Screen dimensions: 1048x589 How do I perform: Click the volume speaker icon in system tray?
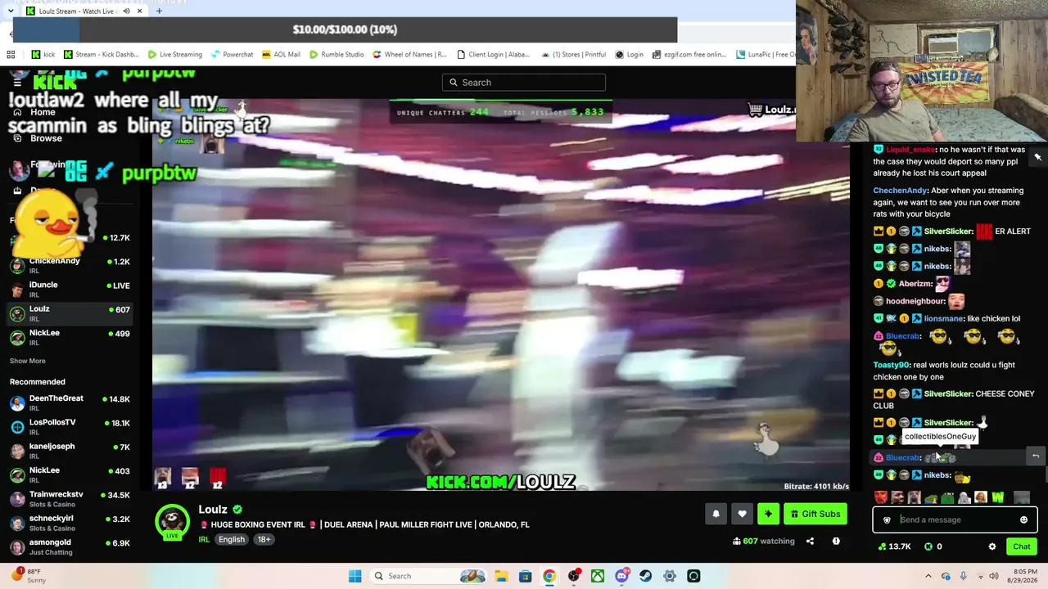coord(995,576)
